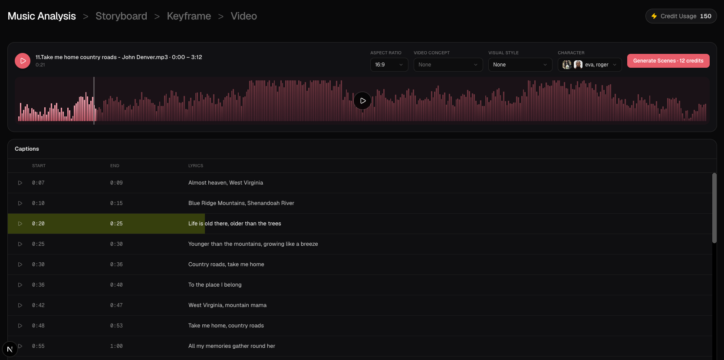Viewport: 724px width, 360px height.
Task: Switch to the Video step
Action: (244, 16)
